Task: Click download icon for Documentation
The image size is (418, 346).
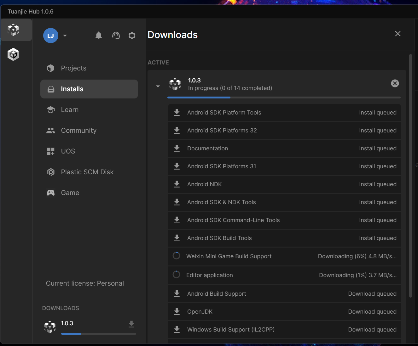Action: point(177,148)
